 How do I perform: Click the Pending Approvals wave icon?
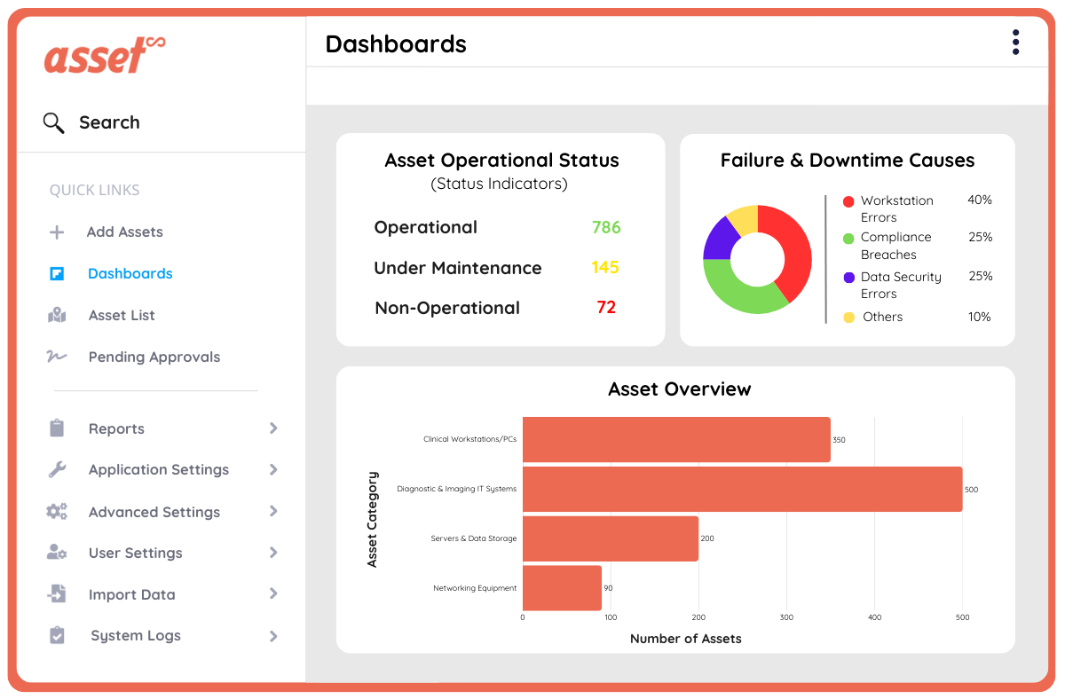pyautogui.click(x=57, y=357)
